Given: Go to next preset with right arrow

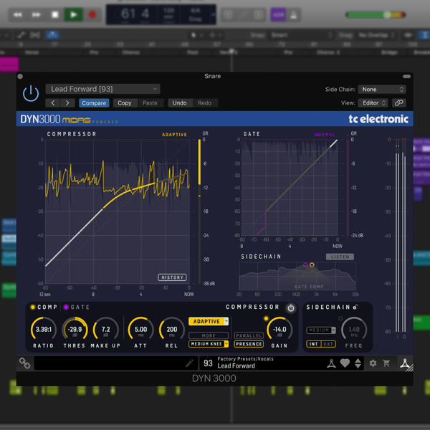Looking at the screenshot, I should pos(67,102).
